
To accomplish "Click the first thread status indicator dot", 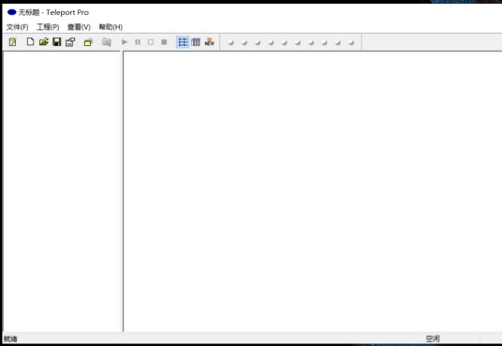I will click(x=230, y=42).
